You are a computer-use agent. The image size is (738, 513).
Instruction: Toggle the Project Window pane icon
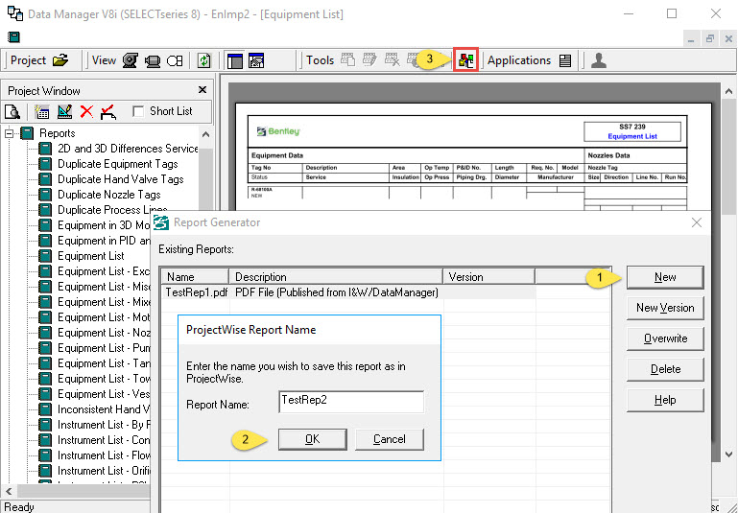[x=235, y=60]
